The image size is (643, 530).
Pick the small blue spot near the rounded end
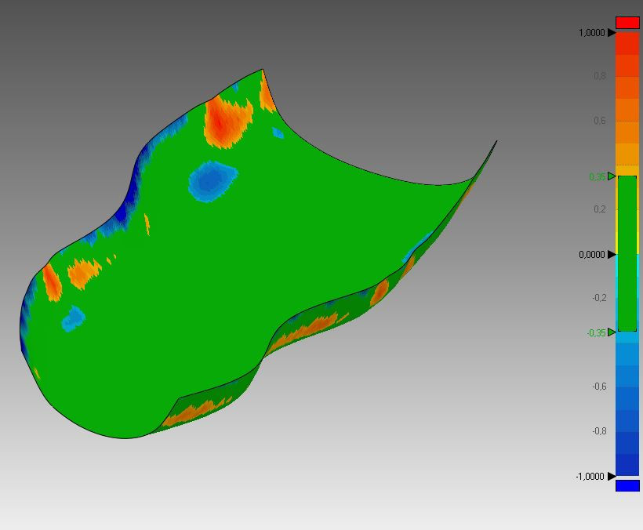pos(74,318)
